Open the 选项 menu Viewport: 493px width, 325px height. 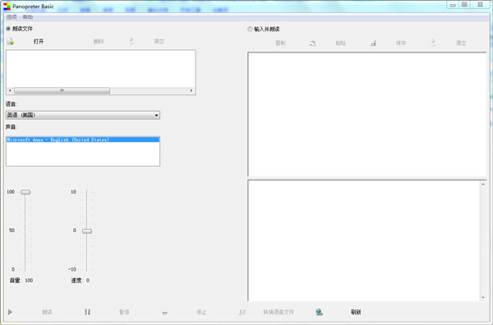(x=12, y=17)
